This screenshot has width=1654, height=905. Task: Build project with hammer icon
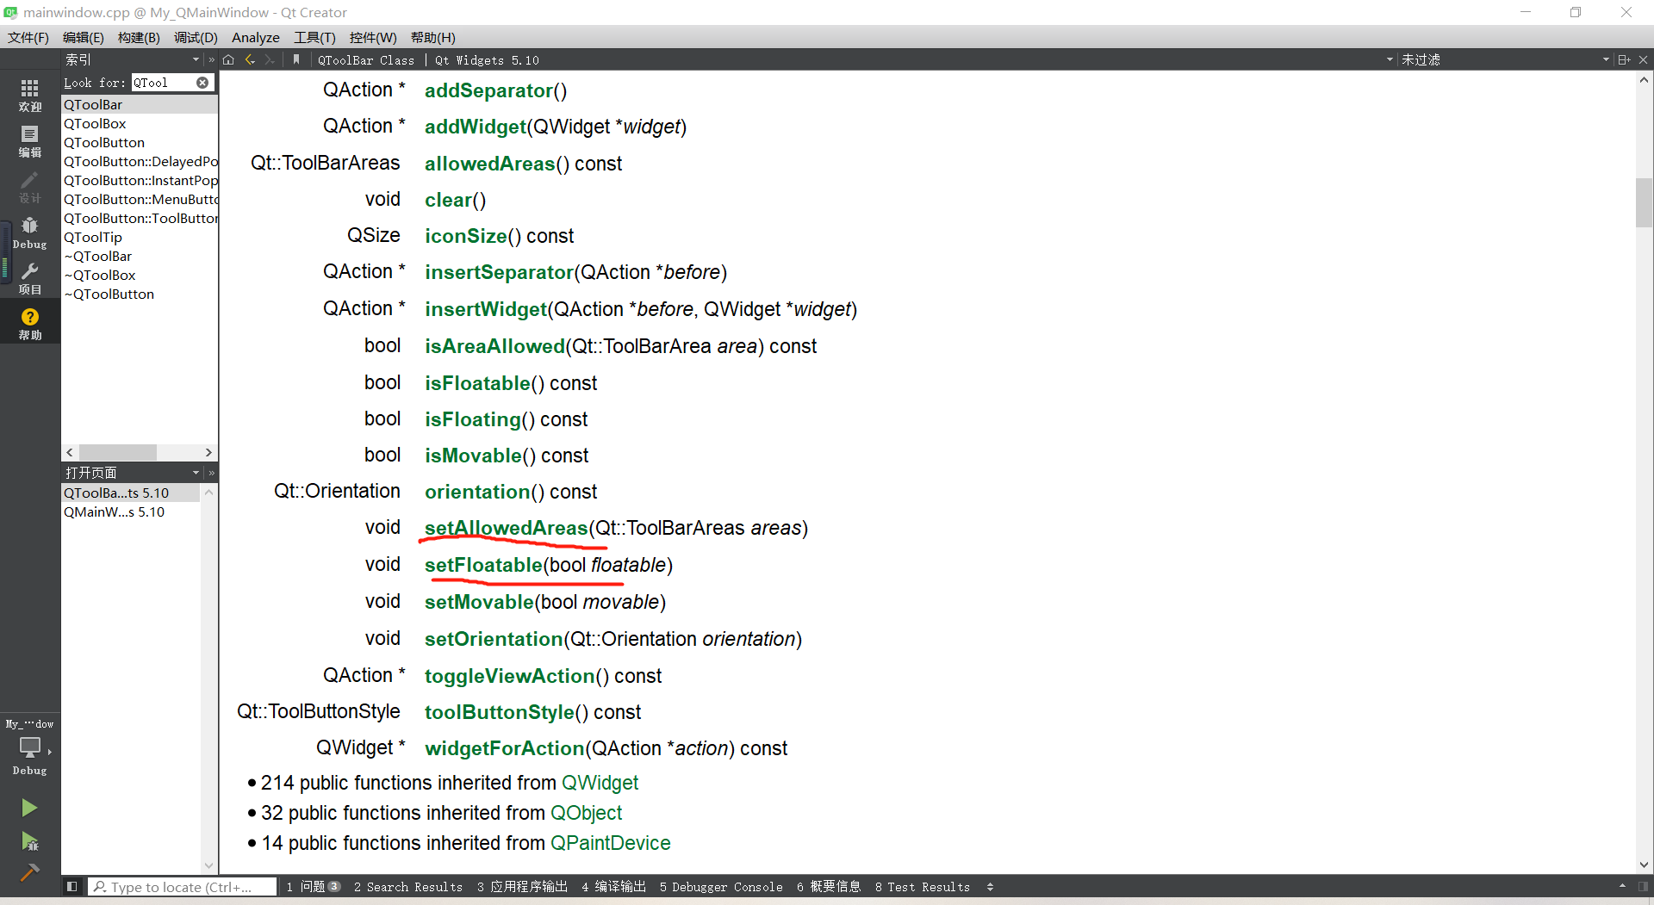28,872
